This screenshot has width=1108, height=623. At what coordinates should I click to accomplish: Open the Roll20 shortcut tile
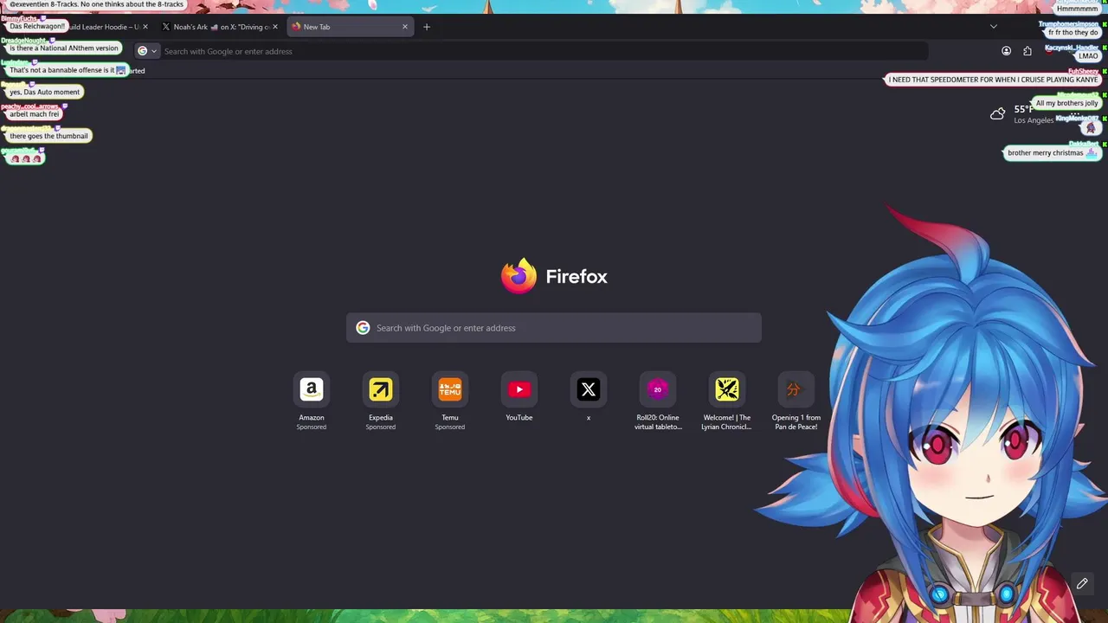[658, 390]
